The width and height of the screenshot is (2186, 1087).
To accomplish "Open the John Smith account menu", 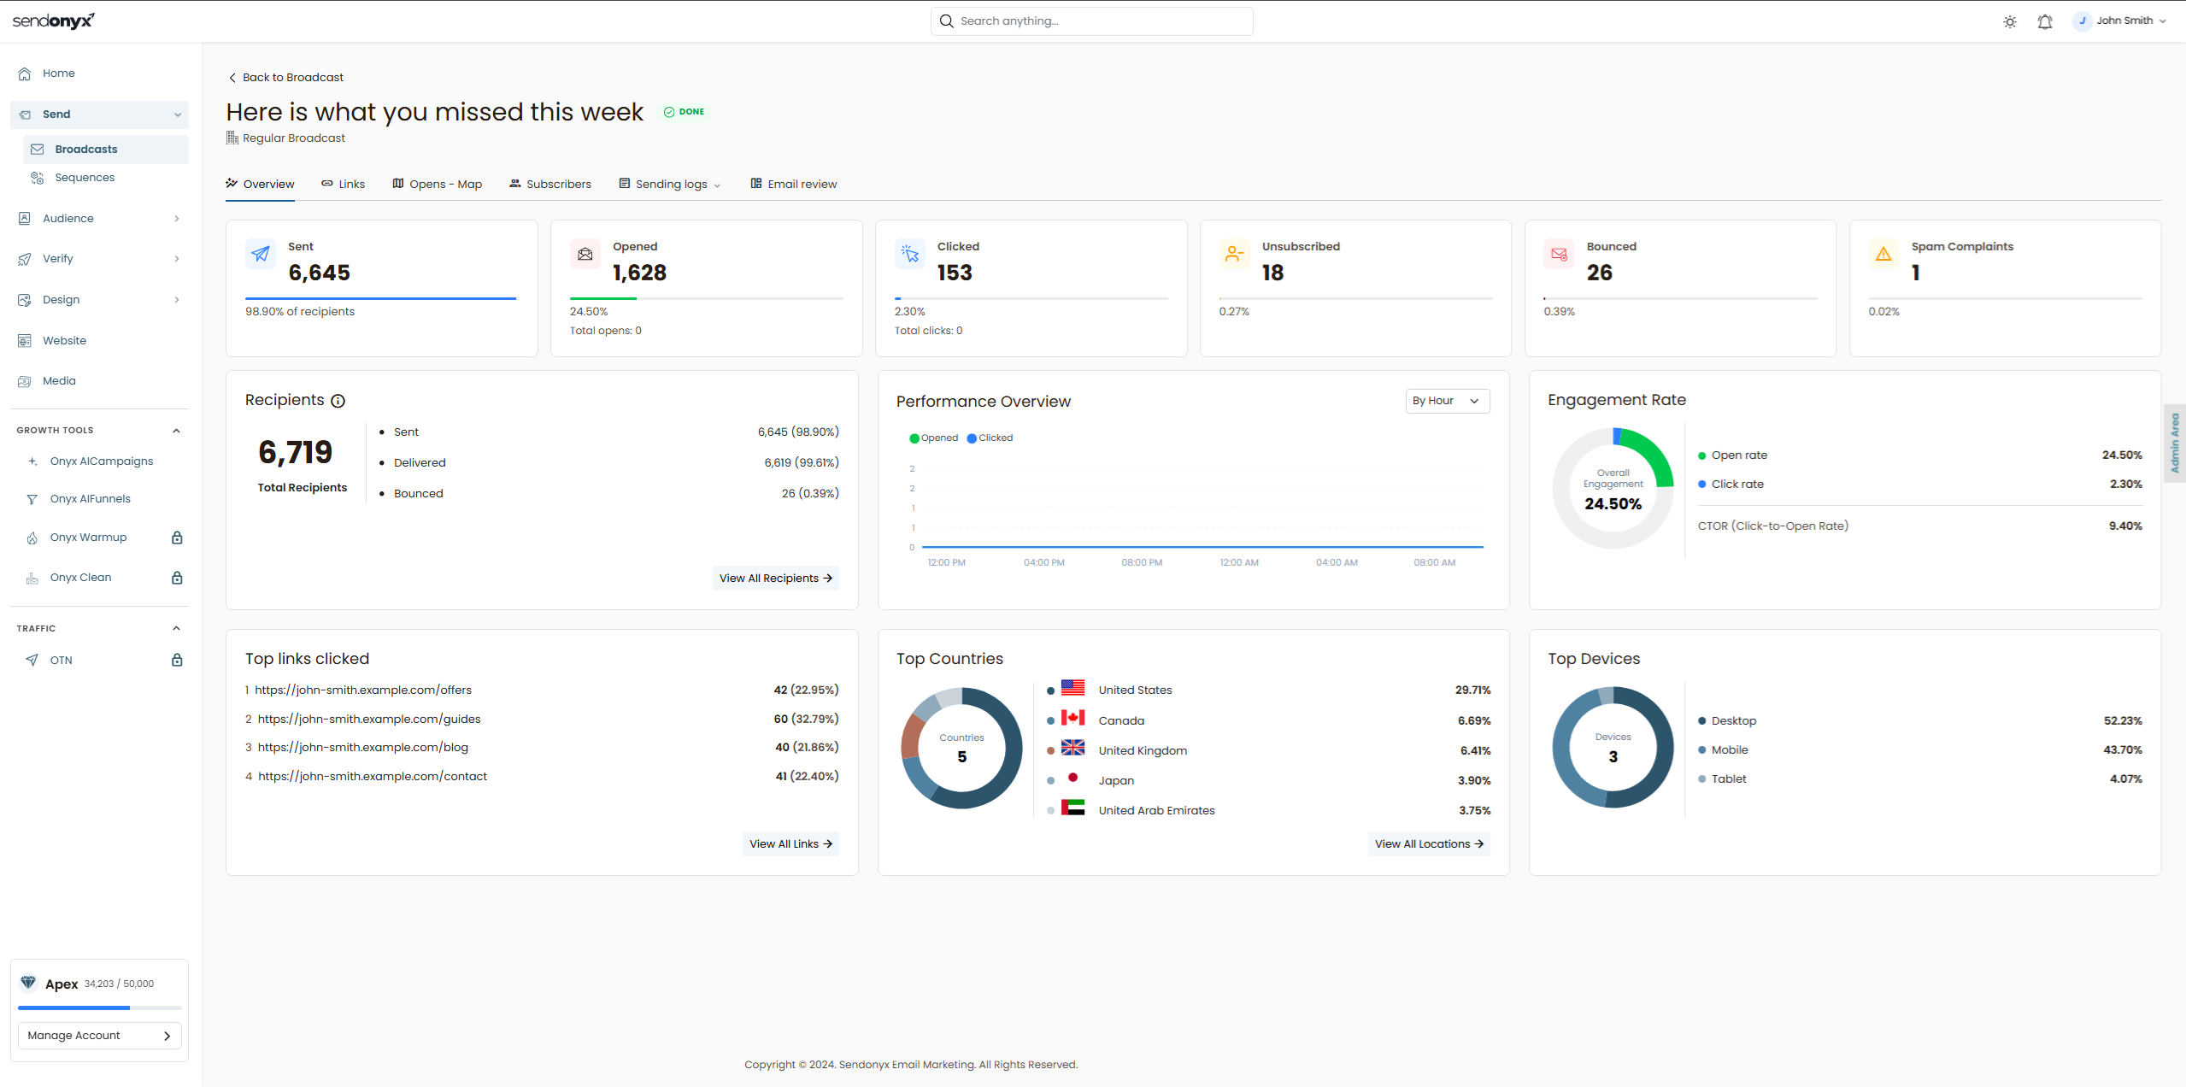I will click(2120, 21).
